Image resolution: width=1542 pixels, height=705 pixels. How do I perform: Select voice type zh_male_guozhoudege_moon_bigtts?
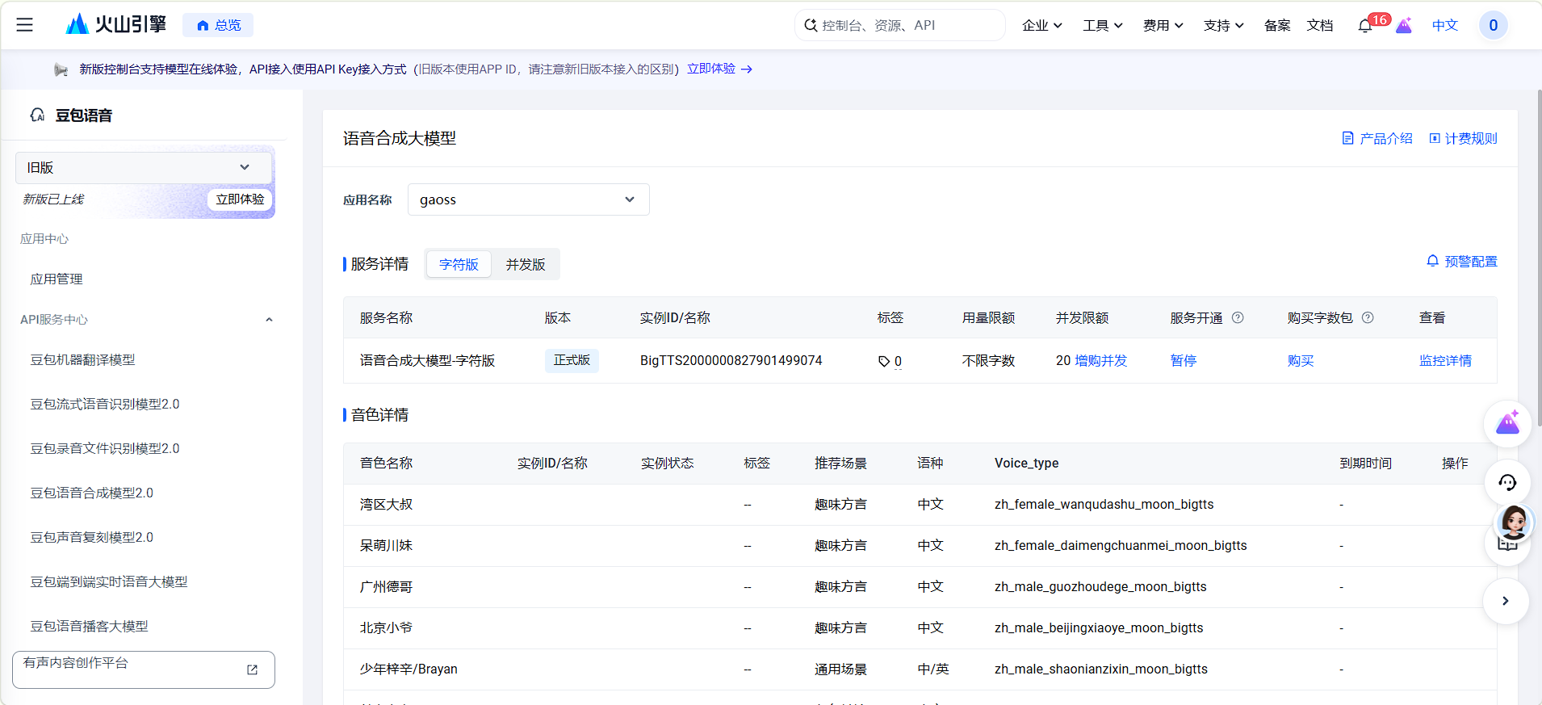[1100, 586]
